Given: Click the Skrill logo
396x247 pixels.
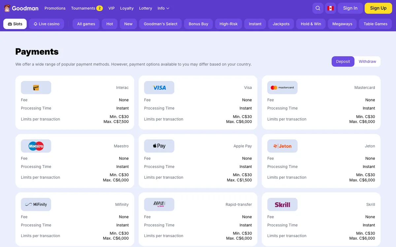Looking at the screenshot, I should click(x=282, y=205).
